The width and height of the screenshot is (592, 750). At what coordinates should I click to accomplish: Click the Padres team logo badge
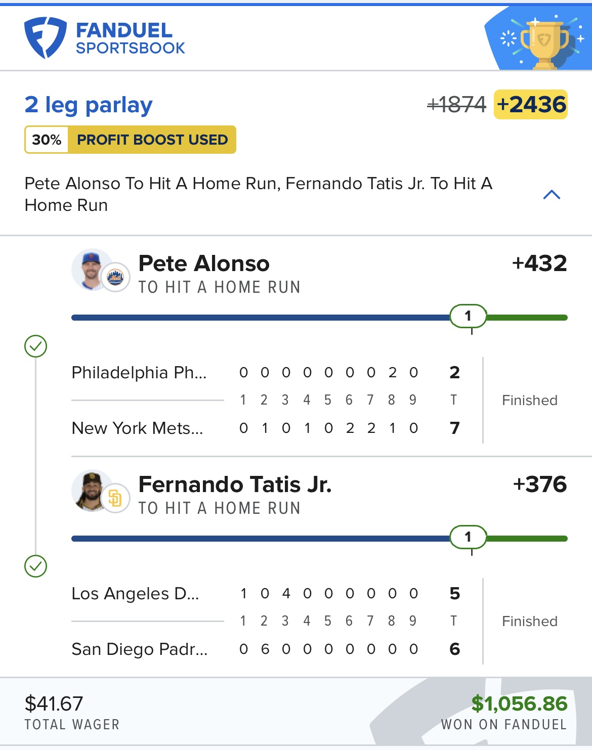(x=116, y=498)
